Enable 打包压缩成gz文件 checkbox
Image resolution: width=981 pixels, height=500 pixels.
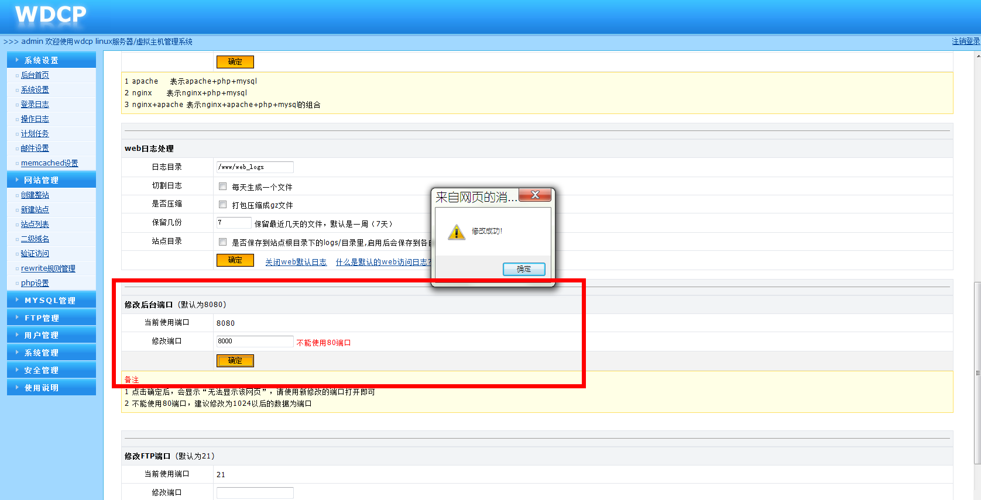pyautogui.click(x=222, y=205)
